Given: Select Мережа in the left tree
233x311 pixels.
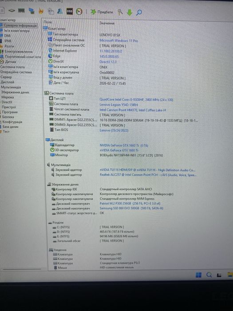Looking at the screenshot, I should point(8,97).
